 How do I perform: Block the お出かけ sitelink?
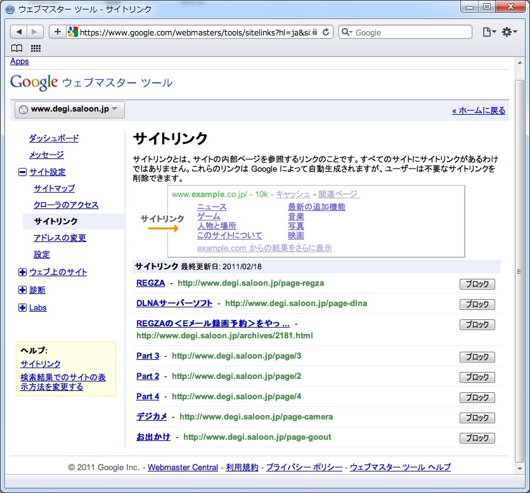tap(477, 438)
